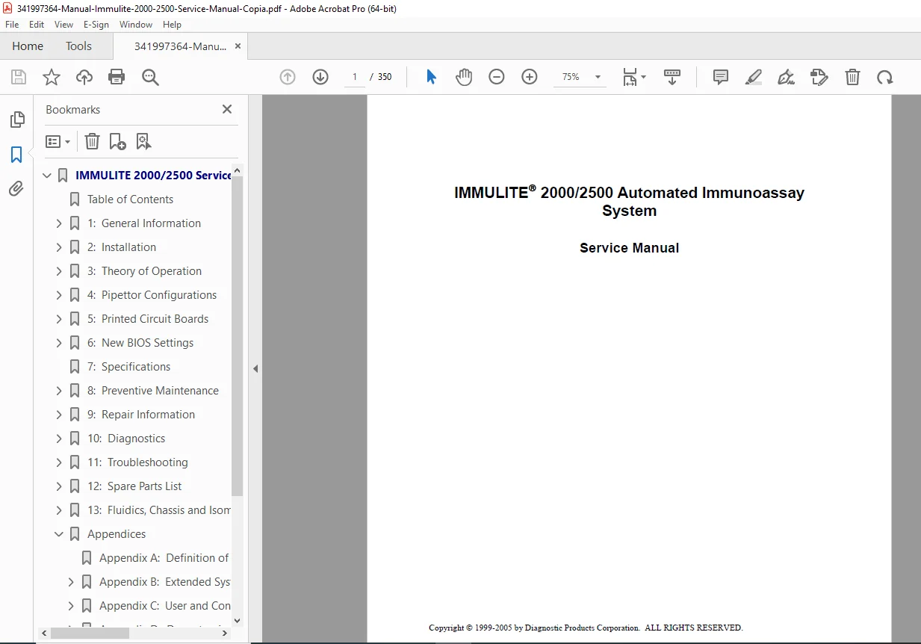
Task: Delete selected bookmark in panel
Action: coord(92,141)
